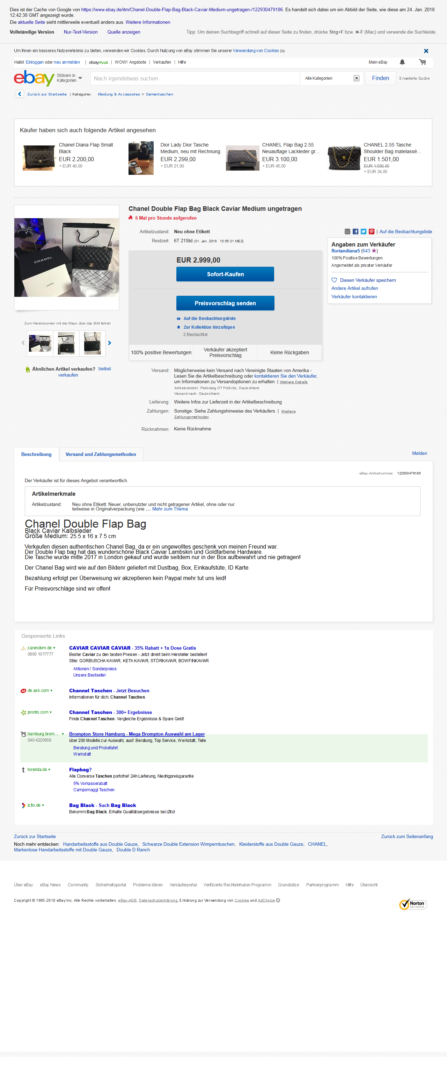Click Andere Artikel aufrufen link
The height and width of the screenshot is (1065, 447).
click(354, 288)
